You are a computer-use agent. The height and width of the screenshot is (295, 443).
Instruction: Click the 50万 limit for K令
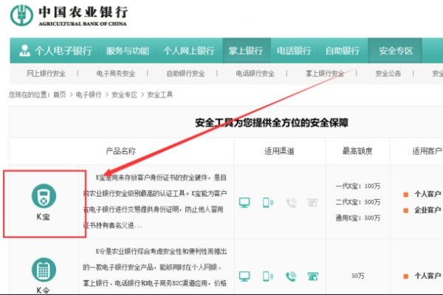point(358,276)
